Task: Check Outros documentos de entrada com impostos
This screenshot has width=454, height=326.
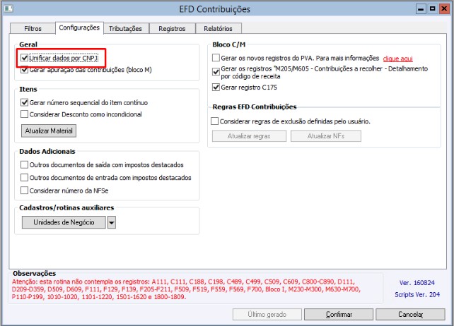Action: (x=24, y=177)
